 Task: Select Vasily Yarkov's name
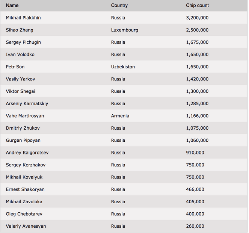pyautogui.click(x=21, y=79)
